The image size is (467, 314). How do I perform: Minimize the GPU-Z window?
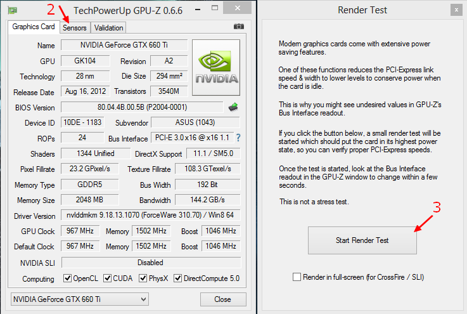(198, 10)
